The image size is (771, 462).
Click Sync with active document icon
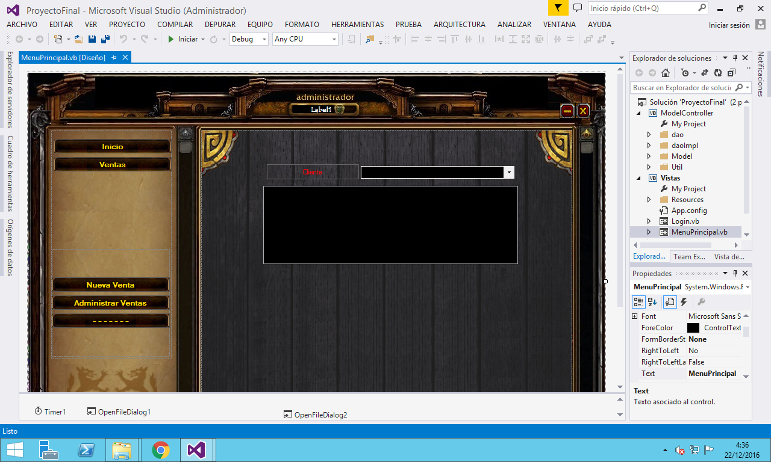coord(705,73)
